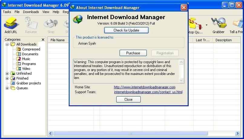The image size is (244, 139).
Task: Click the Stop Queue toolbar icon
Action: pyautogui.click(x=196, y=24)
